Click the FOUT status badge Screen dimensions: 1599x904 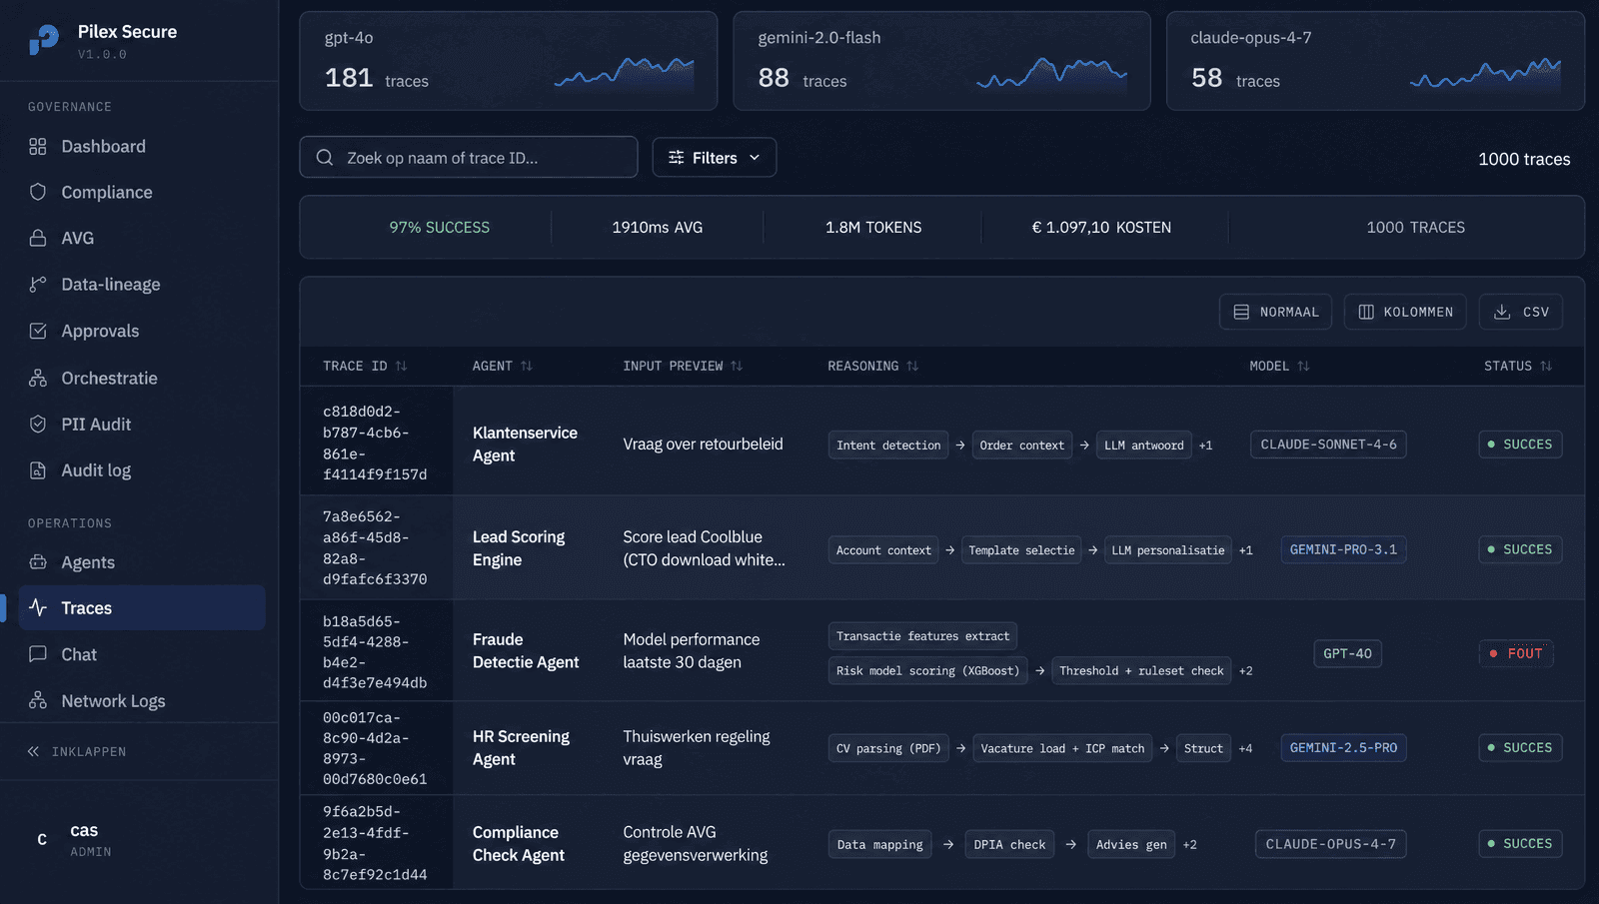click(x=1516, y=653)
